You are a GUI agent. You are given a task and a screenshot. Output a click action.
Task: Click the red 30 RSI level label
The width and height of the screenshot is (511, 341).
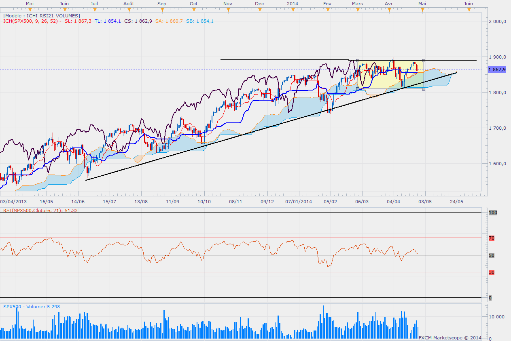coord(492,272)
